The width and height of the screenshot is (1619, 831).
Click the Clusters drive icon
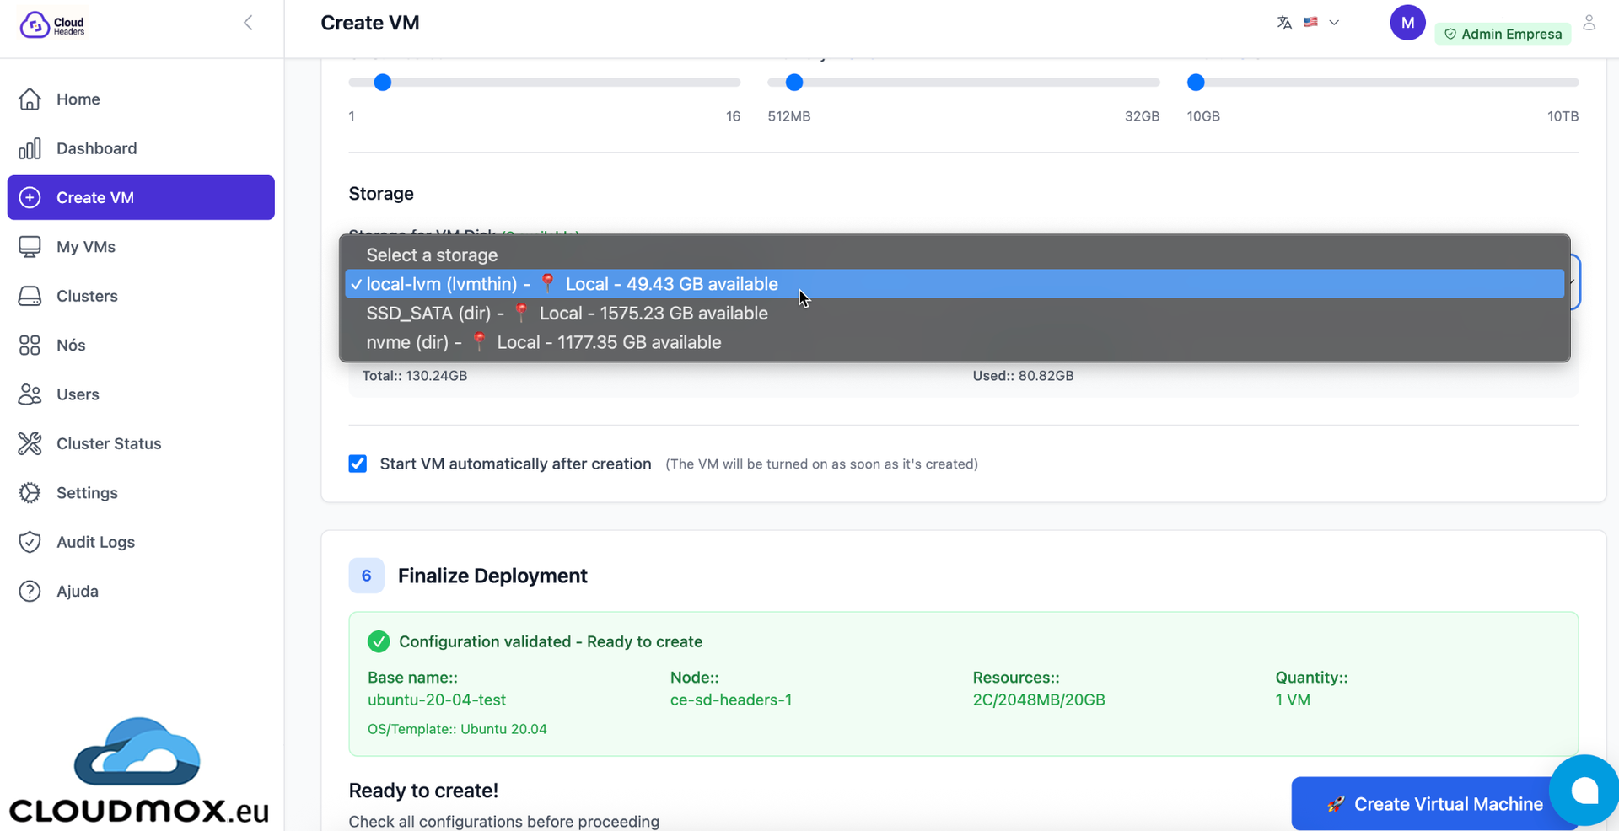pyautogui.click(x=30, y=297)
